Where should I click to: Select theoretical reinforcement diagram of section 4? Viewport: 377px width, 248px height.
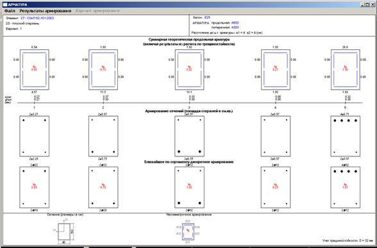pyautogui.click(x=276, y=70)
